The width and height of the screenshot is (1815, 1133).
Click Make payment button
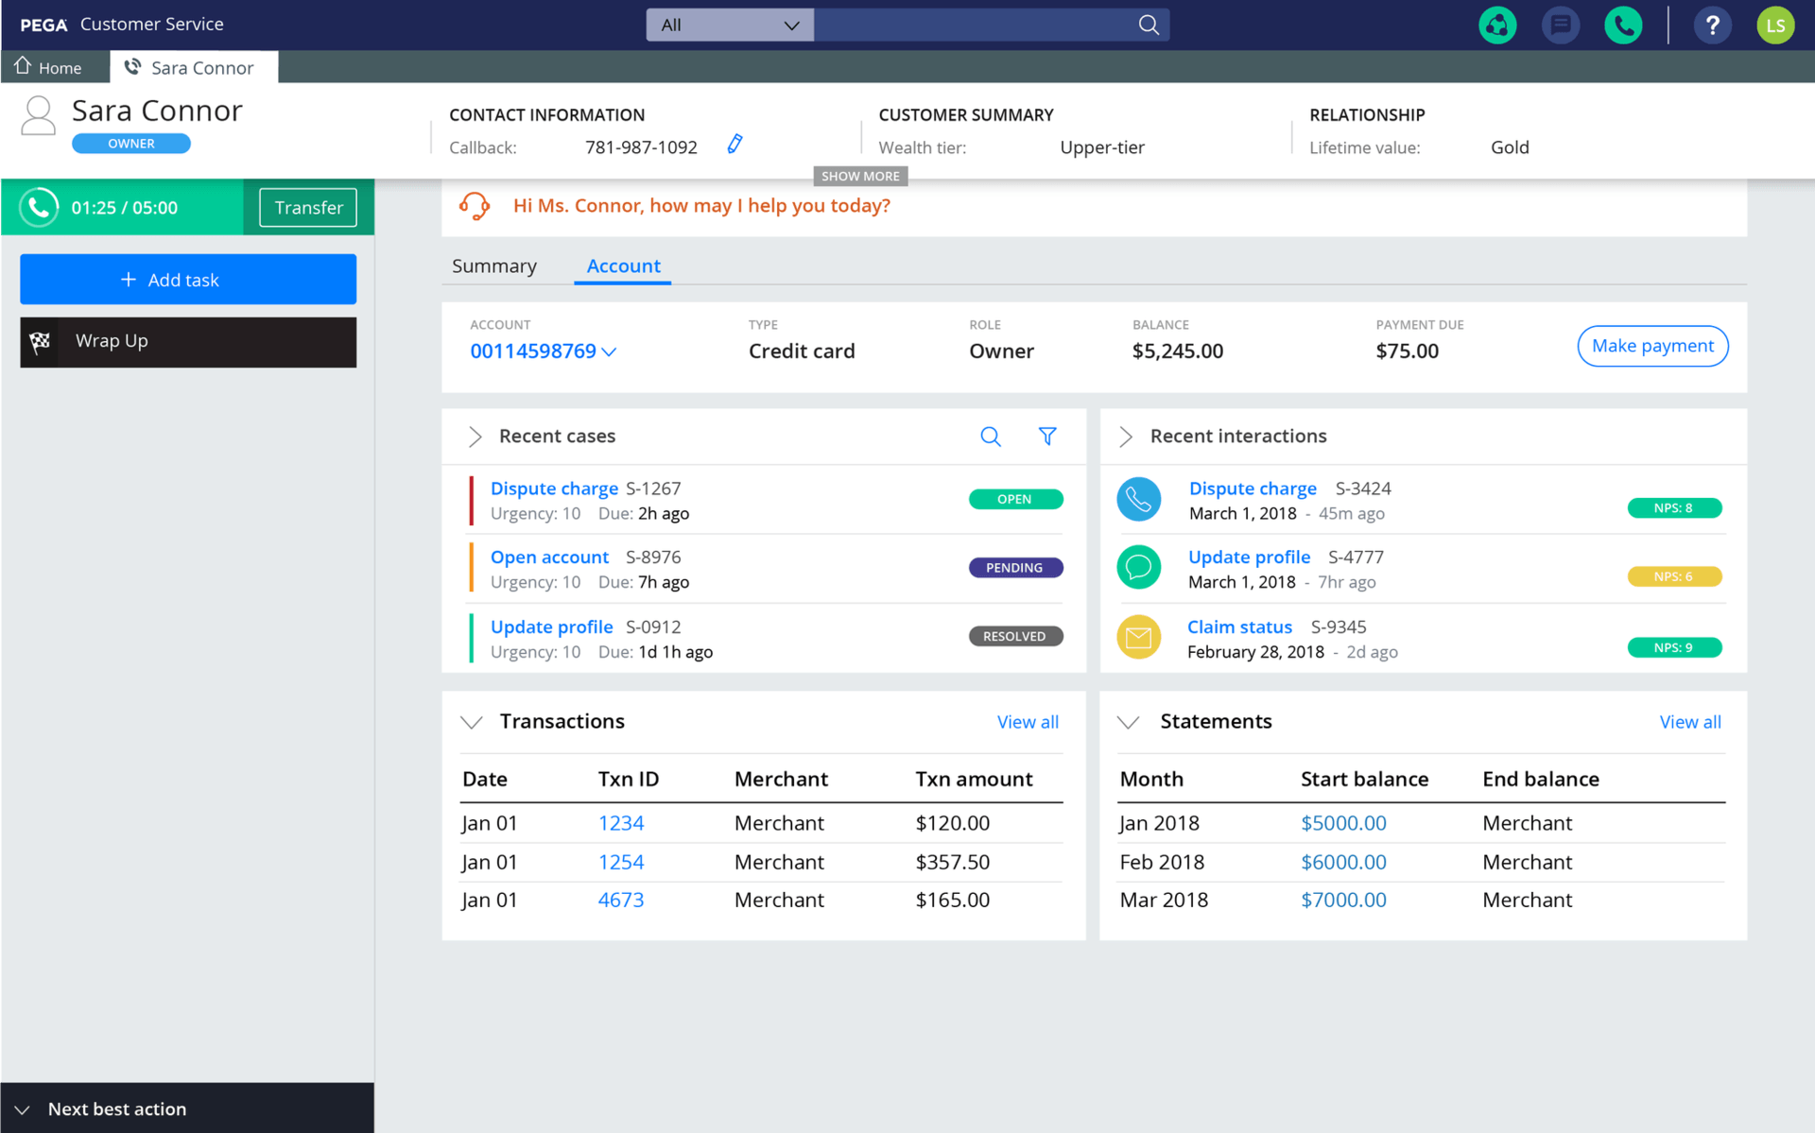(1651, 346)
